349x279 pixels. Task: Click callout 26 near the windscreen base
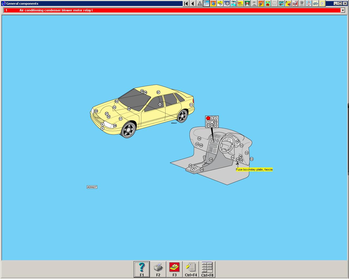coord(129,109)
